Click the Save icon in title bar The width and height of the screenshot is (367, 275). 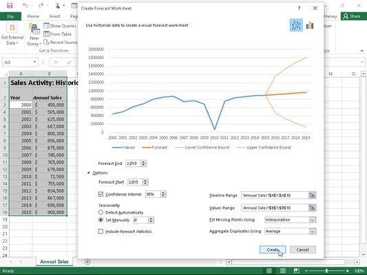(10, 5)
